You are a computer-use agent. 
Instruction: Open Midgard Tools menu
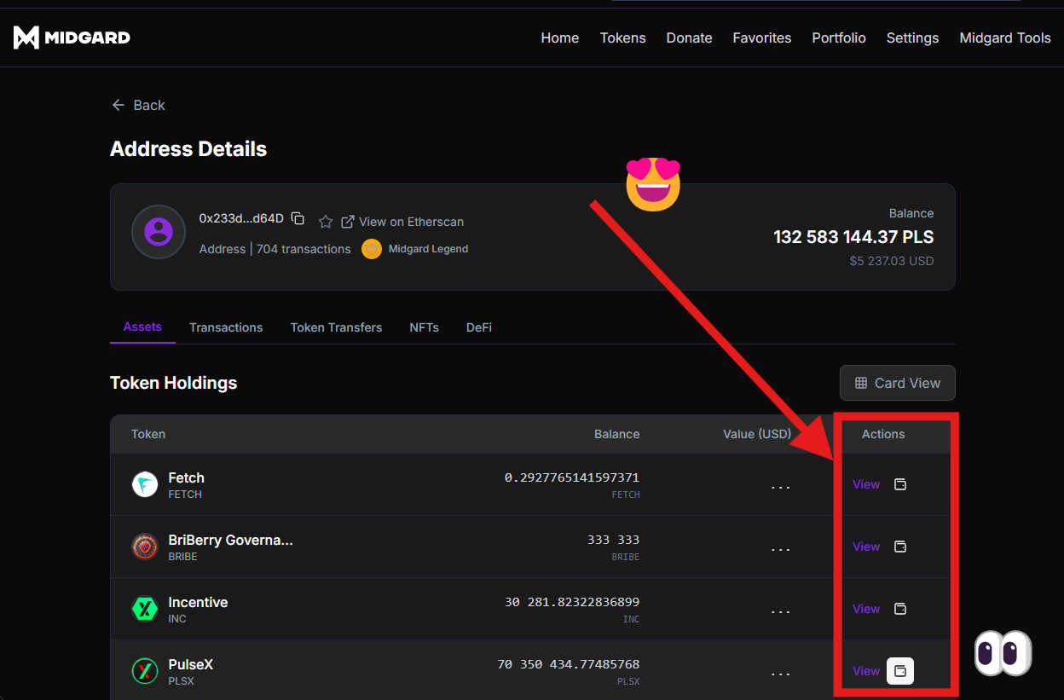click(1005, 38)
